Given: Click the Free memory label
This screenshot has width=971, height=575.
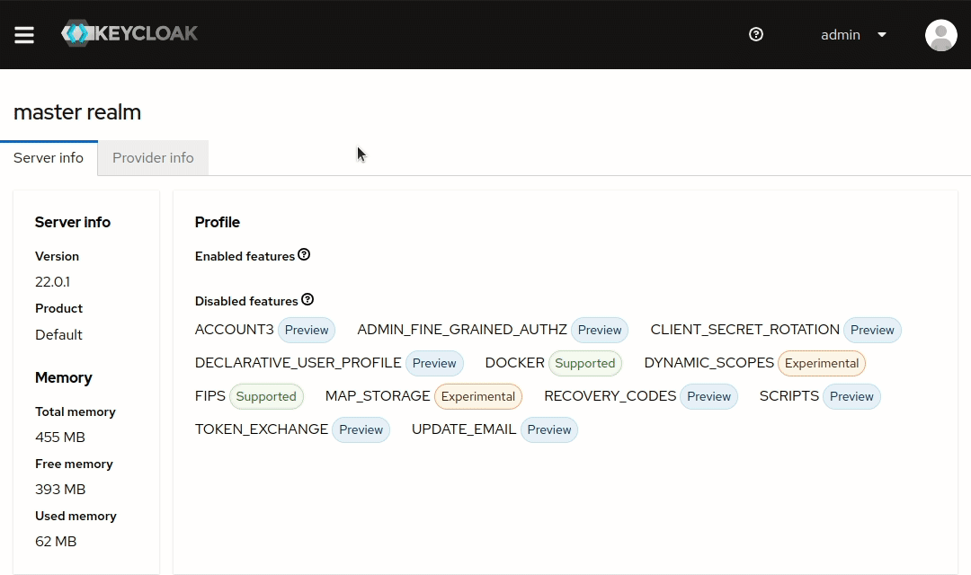Looking at the screenshot, I should coord(75,464).
